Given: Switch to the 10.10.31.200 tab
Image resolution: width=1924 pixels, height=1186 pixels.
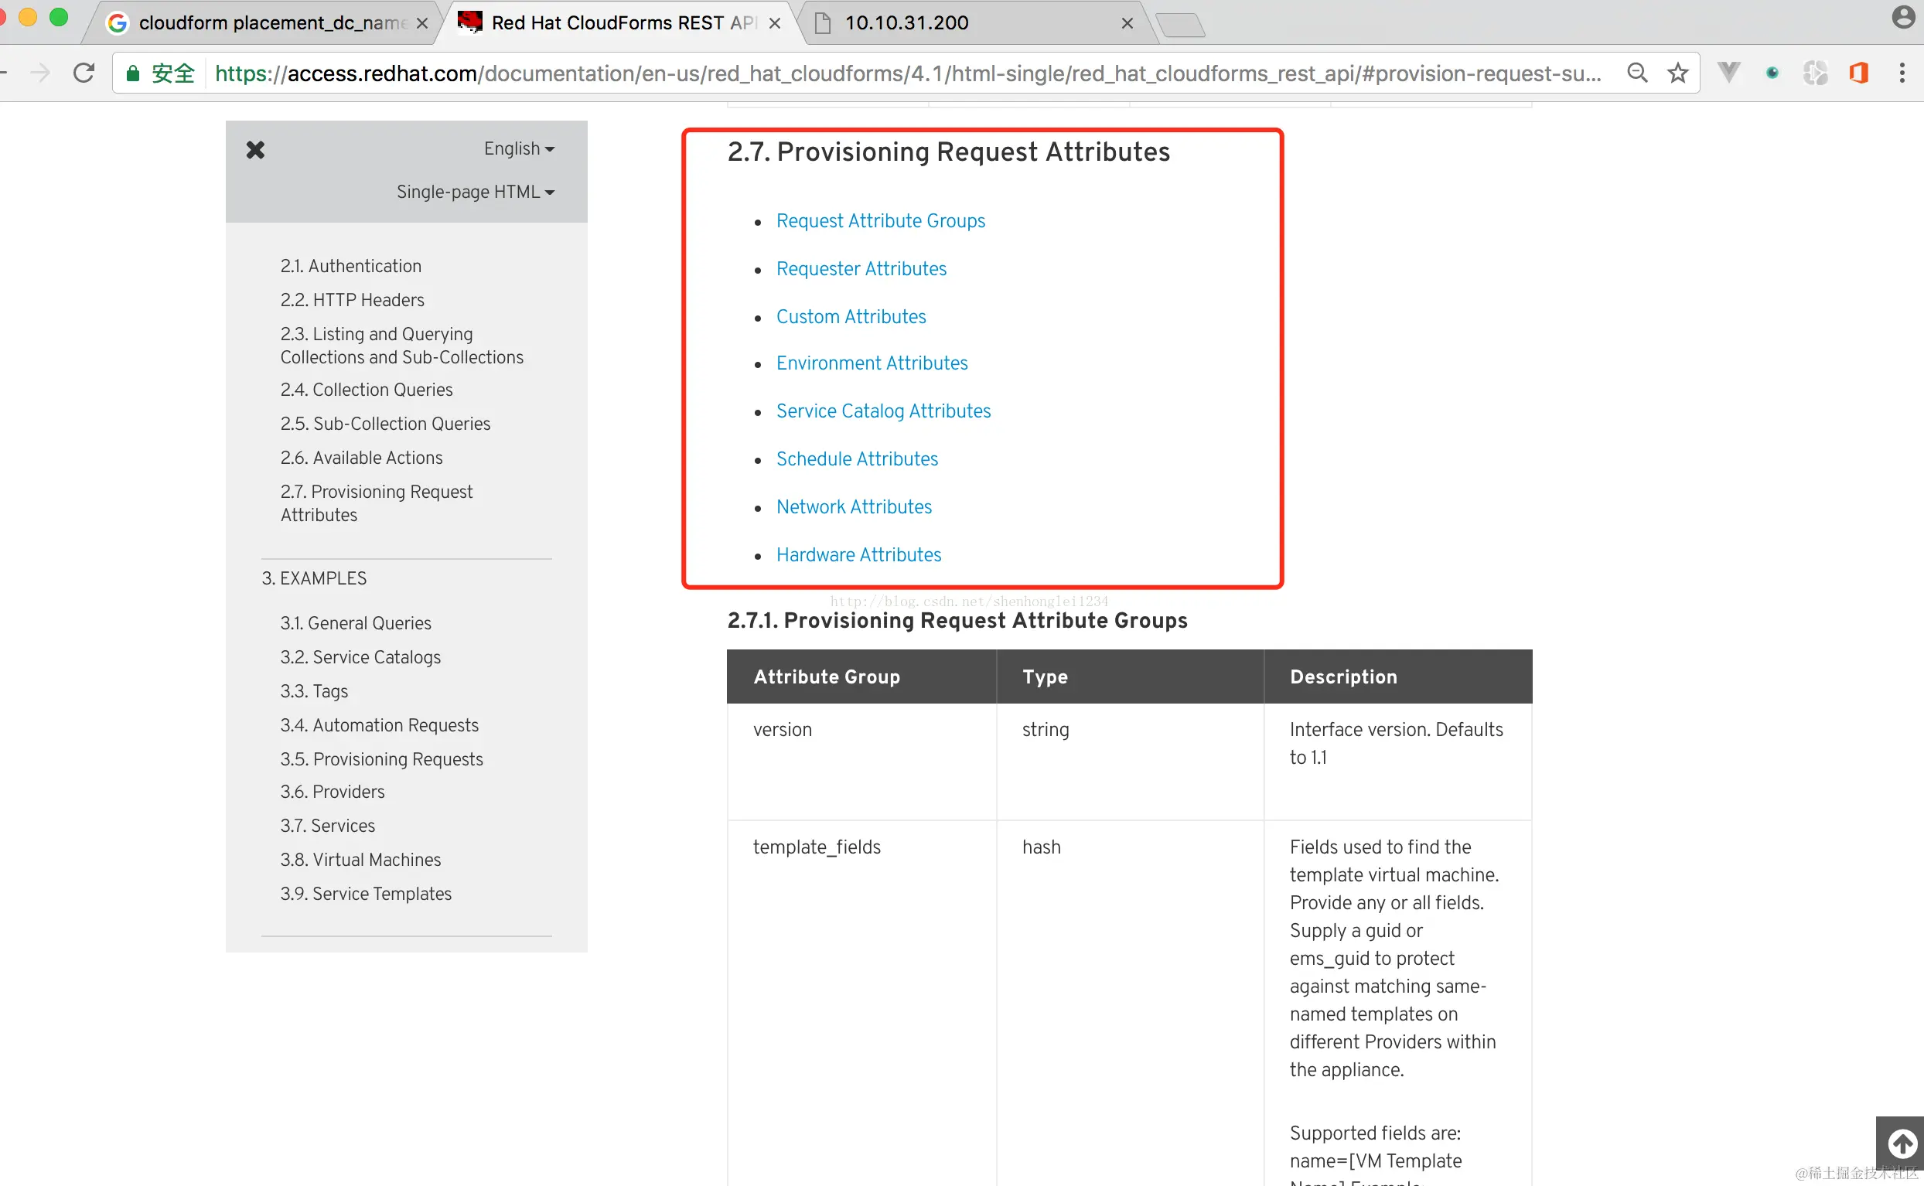Looking at the screenshot, I should (x=906, y=23).
